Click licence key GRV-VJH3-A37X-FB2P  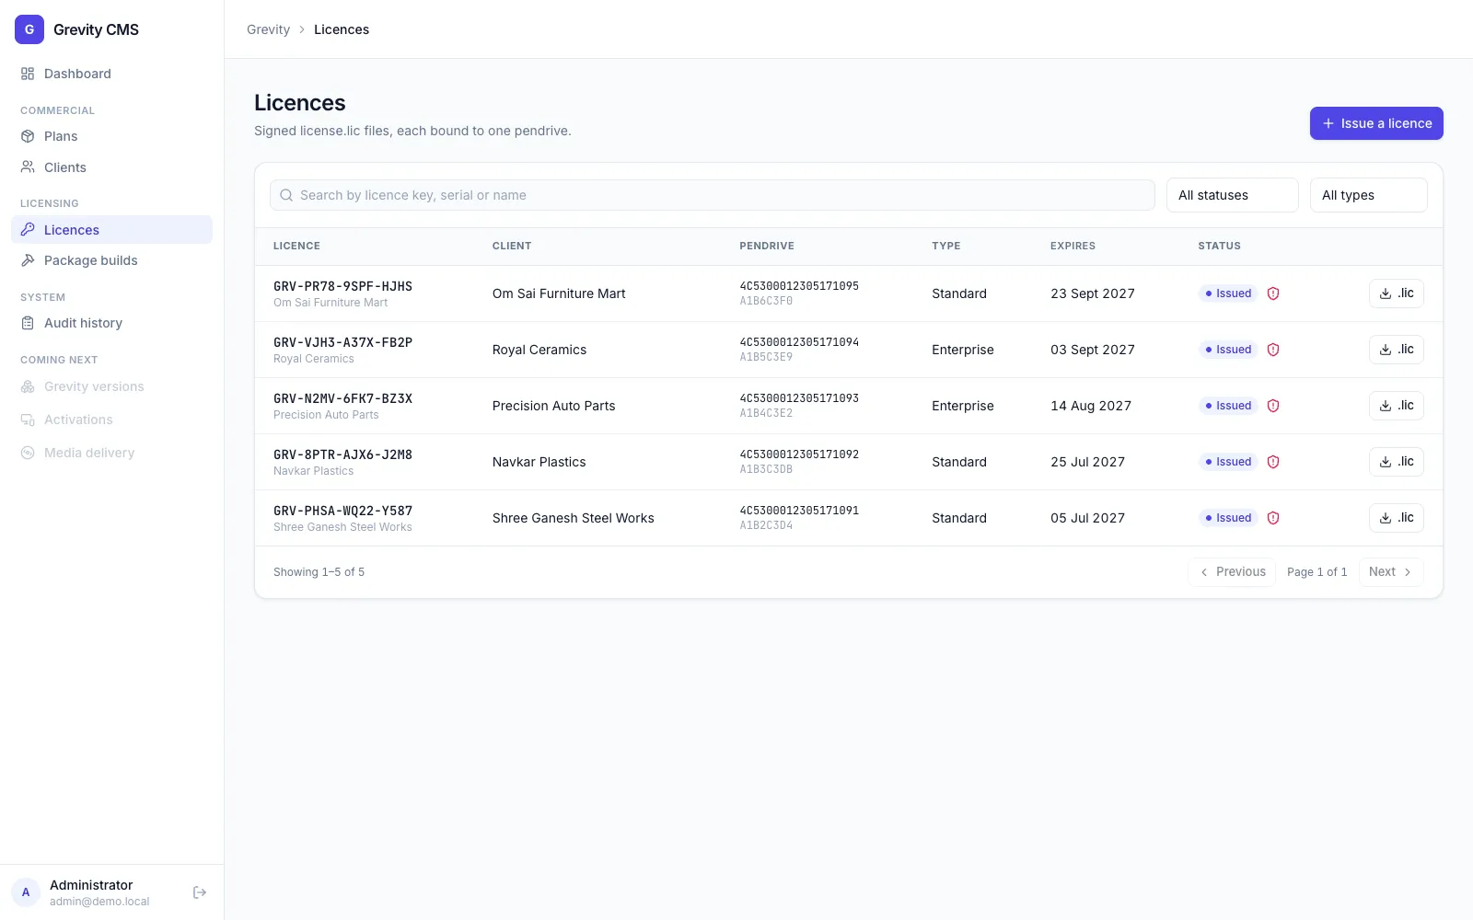(342, 342)
